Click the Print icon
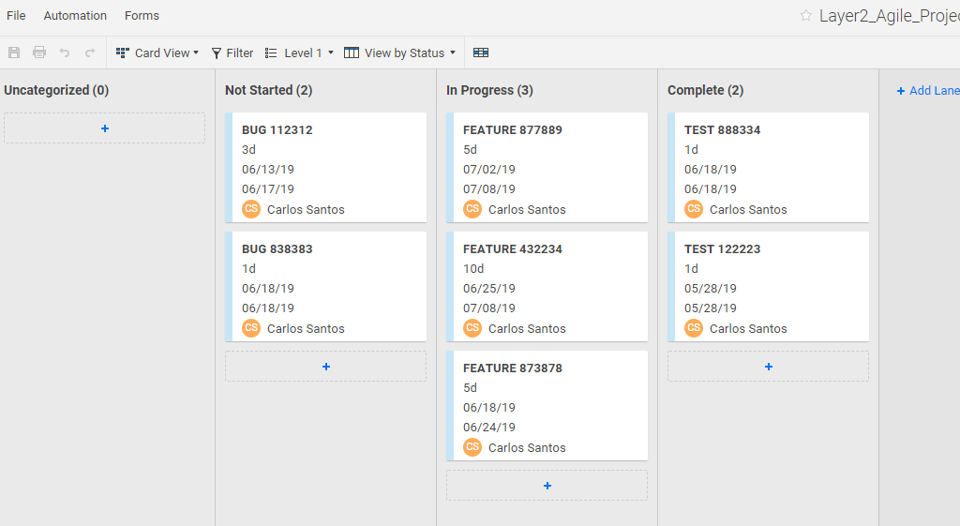960x526 pixels. point(39,53)
